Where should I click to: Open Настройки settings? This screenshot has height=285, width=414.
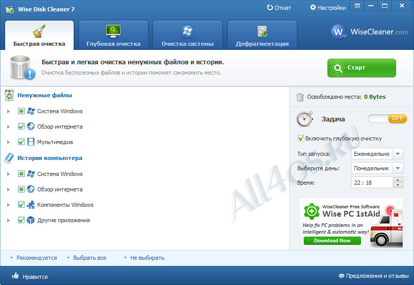pos(327,8)
